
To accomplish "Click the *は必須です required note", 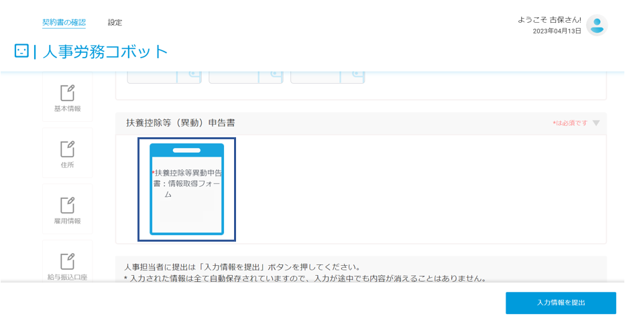I will point(570,123).
